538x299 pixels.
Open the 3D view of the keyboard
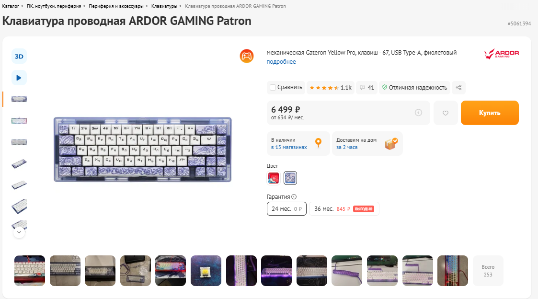point(19,56)
